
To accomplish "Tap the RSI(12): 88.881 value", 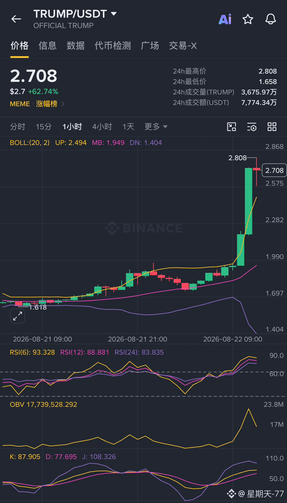I will click(85, 352).
